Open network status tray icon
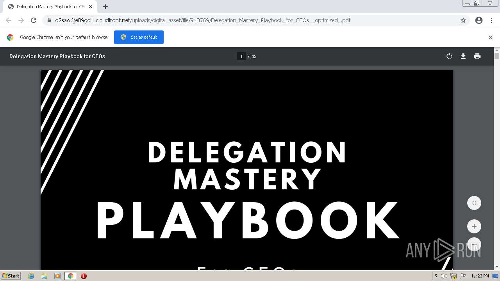Screen dimensions: 500x281 pyautogui.click(x=454, y=276)
